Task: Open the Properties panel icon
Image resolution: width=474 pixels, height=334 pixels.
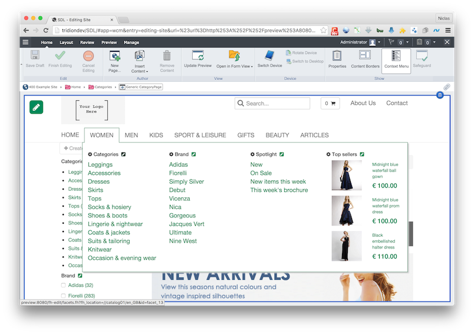Action: [x=337, y=56]
